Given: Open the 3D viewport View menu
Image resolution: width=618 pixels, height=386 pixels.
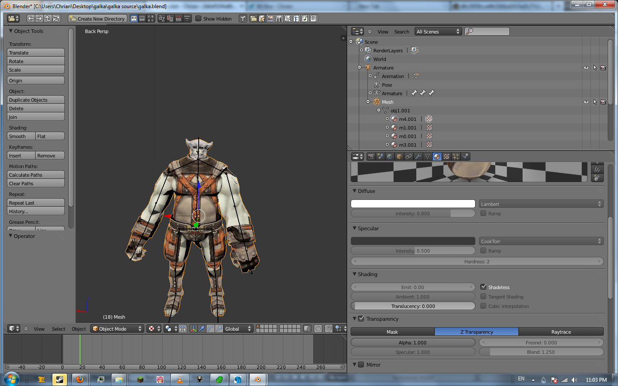Looking at the screenshot, I should (39, 329).
